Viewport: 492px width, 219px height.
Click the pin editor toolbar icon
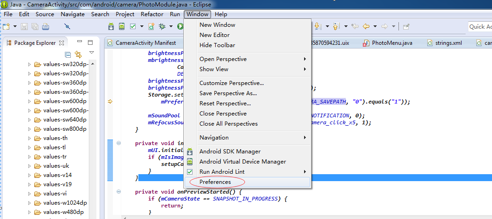406,27
